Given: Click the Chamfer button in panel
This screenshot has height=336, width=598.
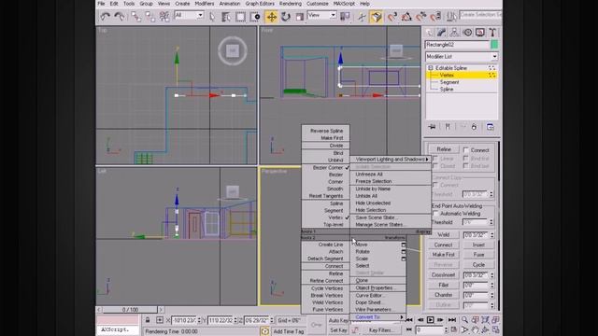Looking at the screenshot, I should tap(444, 295).
